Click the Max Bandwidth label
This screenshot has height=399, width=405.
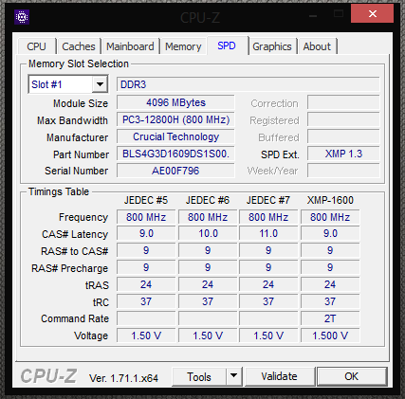pos(72,120)
